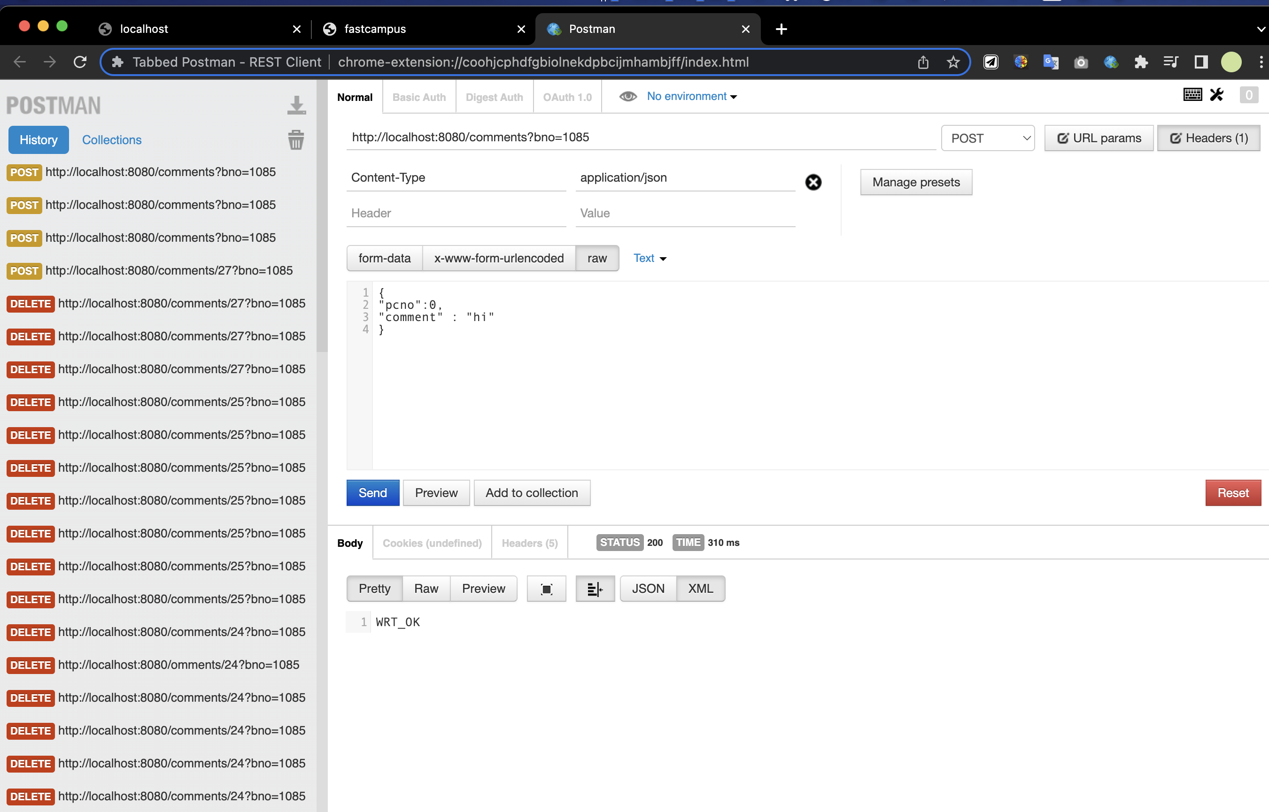The height and width of the screenshot is (812, 1269).
Task: Open the Basic Auth tab
Action: pos(419,98)
